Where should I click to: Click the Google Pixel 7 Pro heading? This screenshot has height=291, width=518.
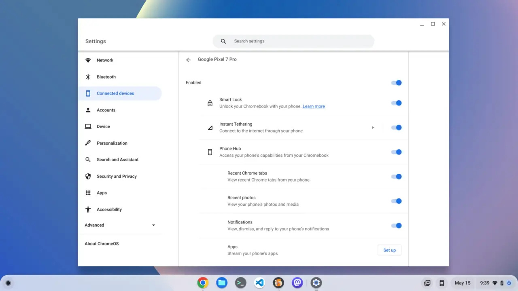(217, 59)
